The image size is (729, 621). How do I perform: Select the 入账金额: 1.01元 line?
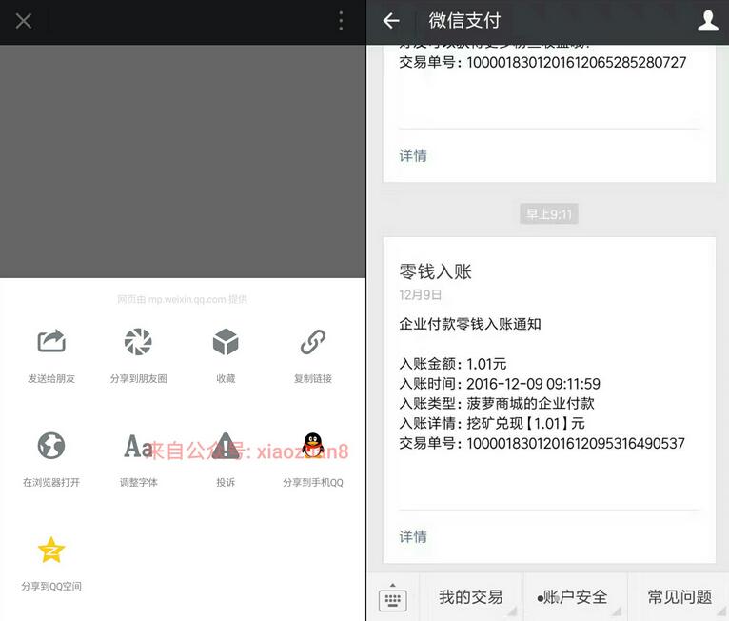[452, 363]
